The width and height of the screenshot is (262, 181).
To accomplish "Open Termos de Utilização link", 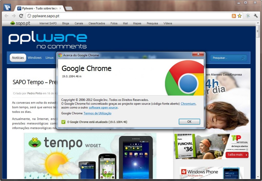I will click(97, 113).
